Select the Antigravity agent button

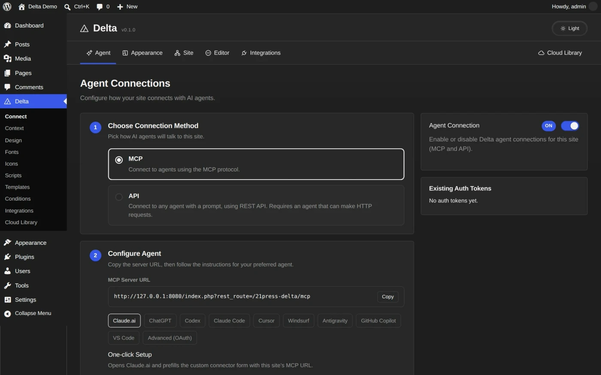(335, 321)
